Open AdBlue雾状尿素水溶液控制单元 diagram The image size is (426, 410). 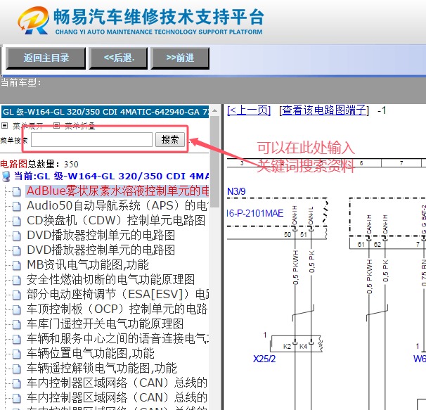click(x=117, y=191)
